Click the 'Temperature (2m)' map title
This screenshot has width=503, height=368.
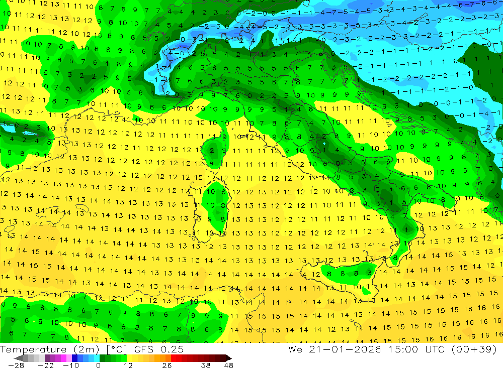(49, 349)
